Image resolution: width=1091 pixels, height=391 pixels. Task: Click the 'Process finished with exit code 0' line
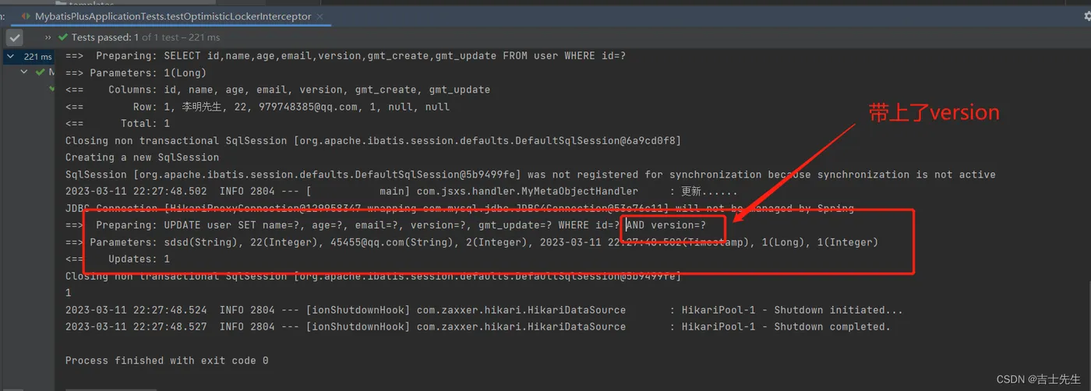tap(167, 361)
